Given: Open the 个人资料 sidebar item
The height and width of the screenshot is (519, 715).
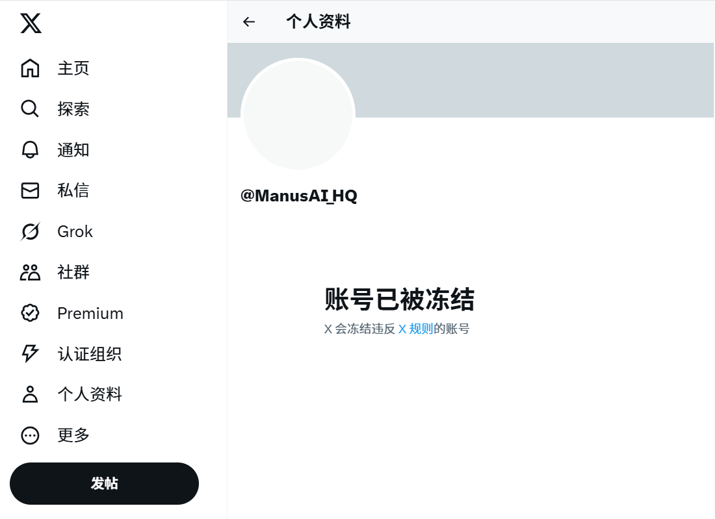Looking at the screenshot, I should pos(72,394).
